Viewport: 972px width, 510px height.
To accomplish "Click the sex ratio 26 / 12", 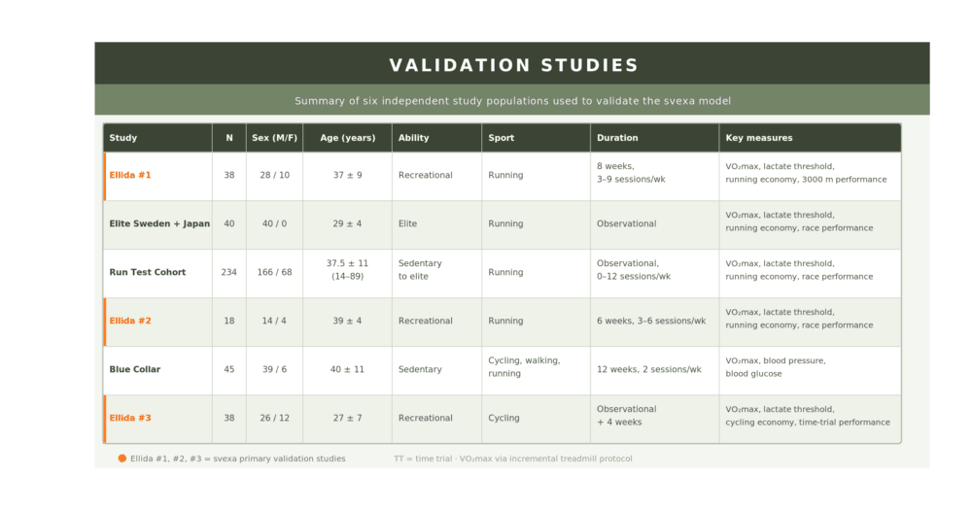I will (x=275, y=418).
